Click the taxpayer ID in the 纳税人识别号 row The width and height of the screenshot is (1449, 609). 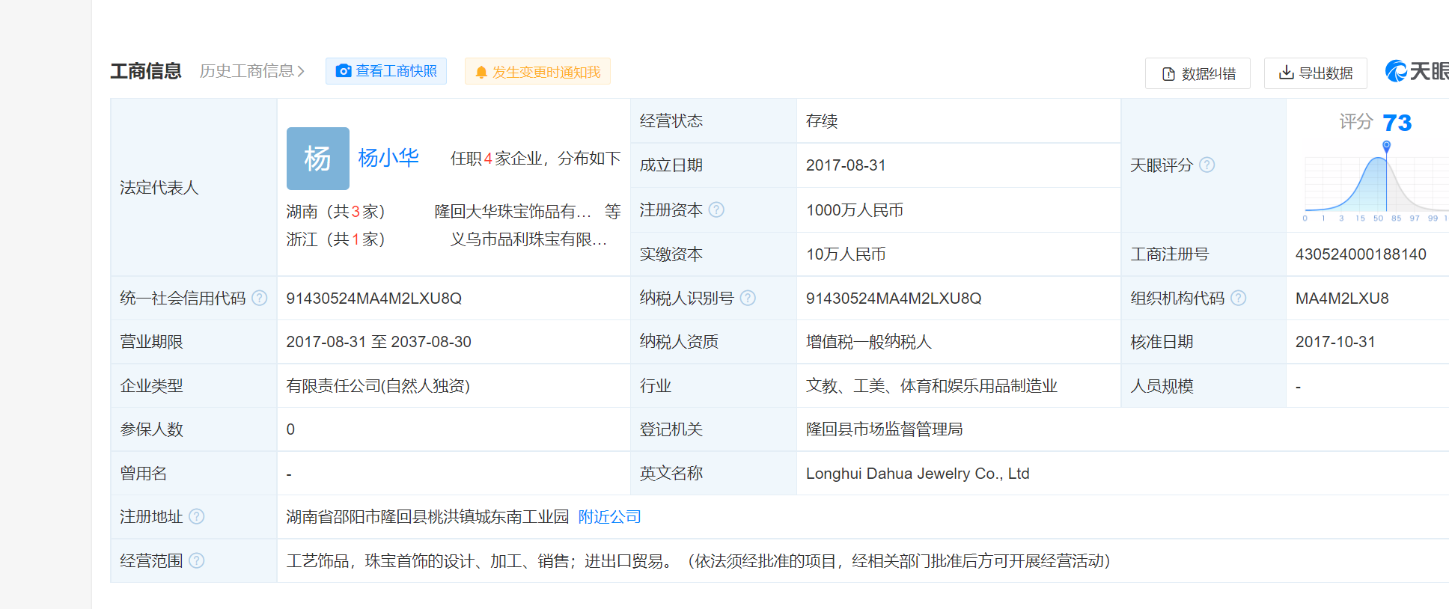click(x=894, y=299)
